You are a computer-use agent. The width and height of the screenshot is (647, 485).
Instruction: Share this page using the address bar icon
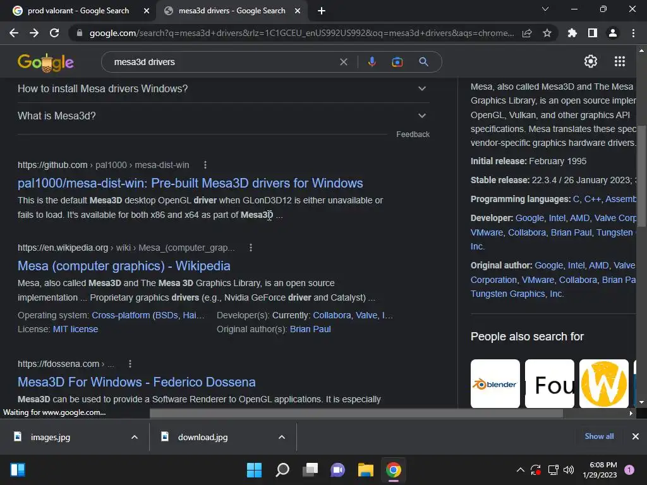(527, 33)
